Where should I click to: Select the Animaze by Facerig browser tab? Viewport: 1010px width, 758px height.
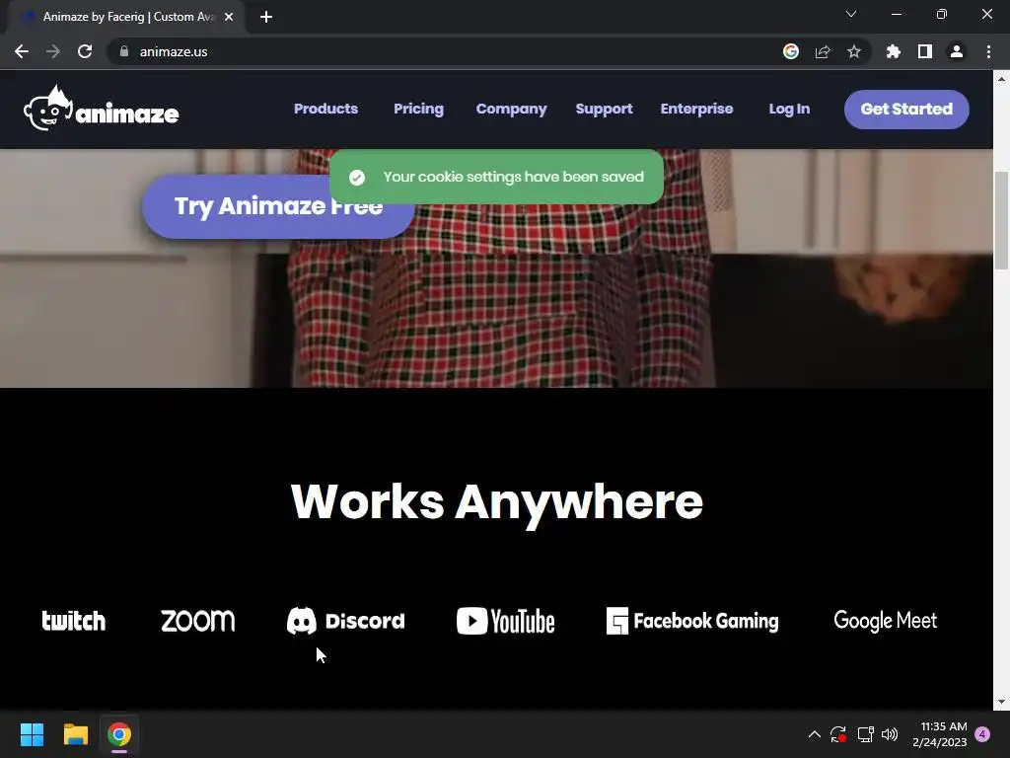[125, 17]
